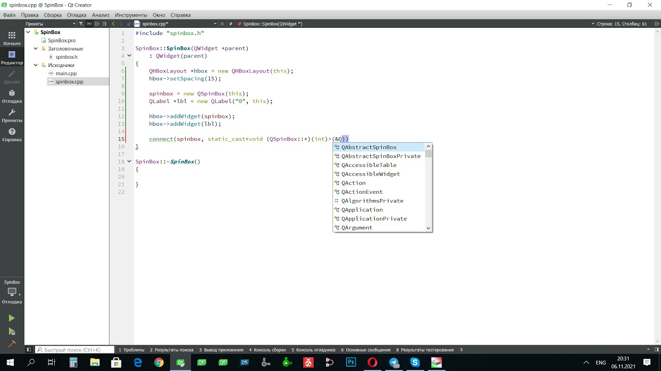Click the Быстрый поиск locator field

tap(75, 350)
